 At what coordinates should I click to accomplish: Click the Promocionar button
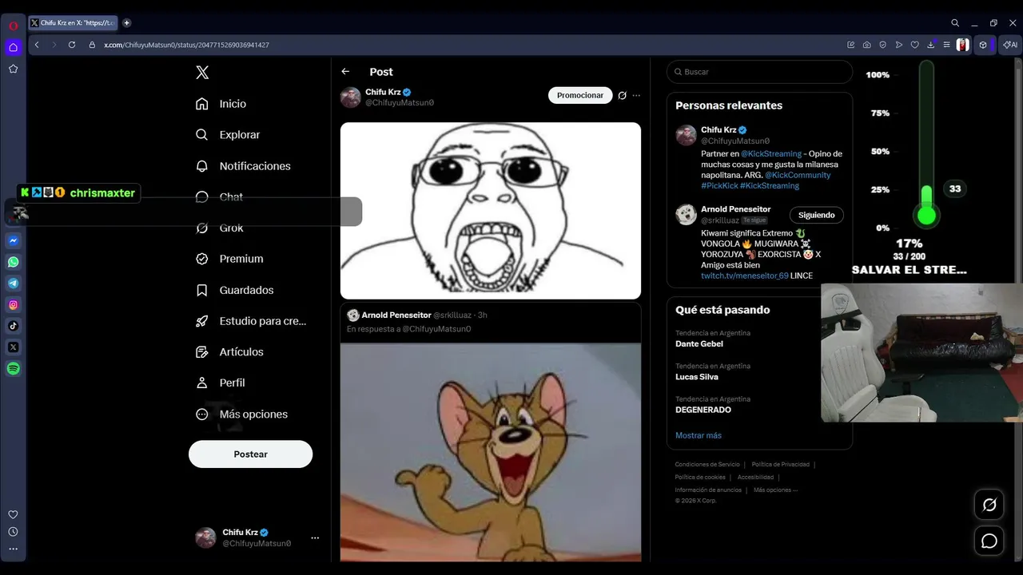pyautogui.click(x=580, y=95)
